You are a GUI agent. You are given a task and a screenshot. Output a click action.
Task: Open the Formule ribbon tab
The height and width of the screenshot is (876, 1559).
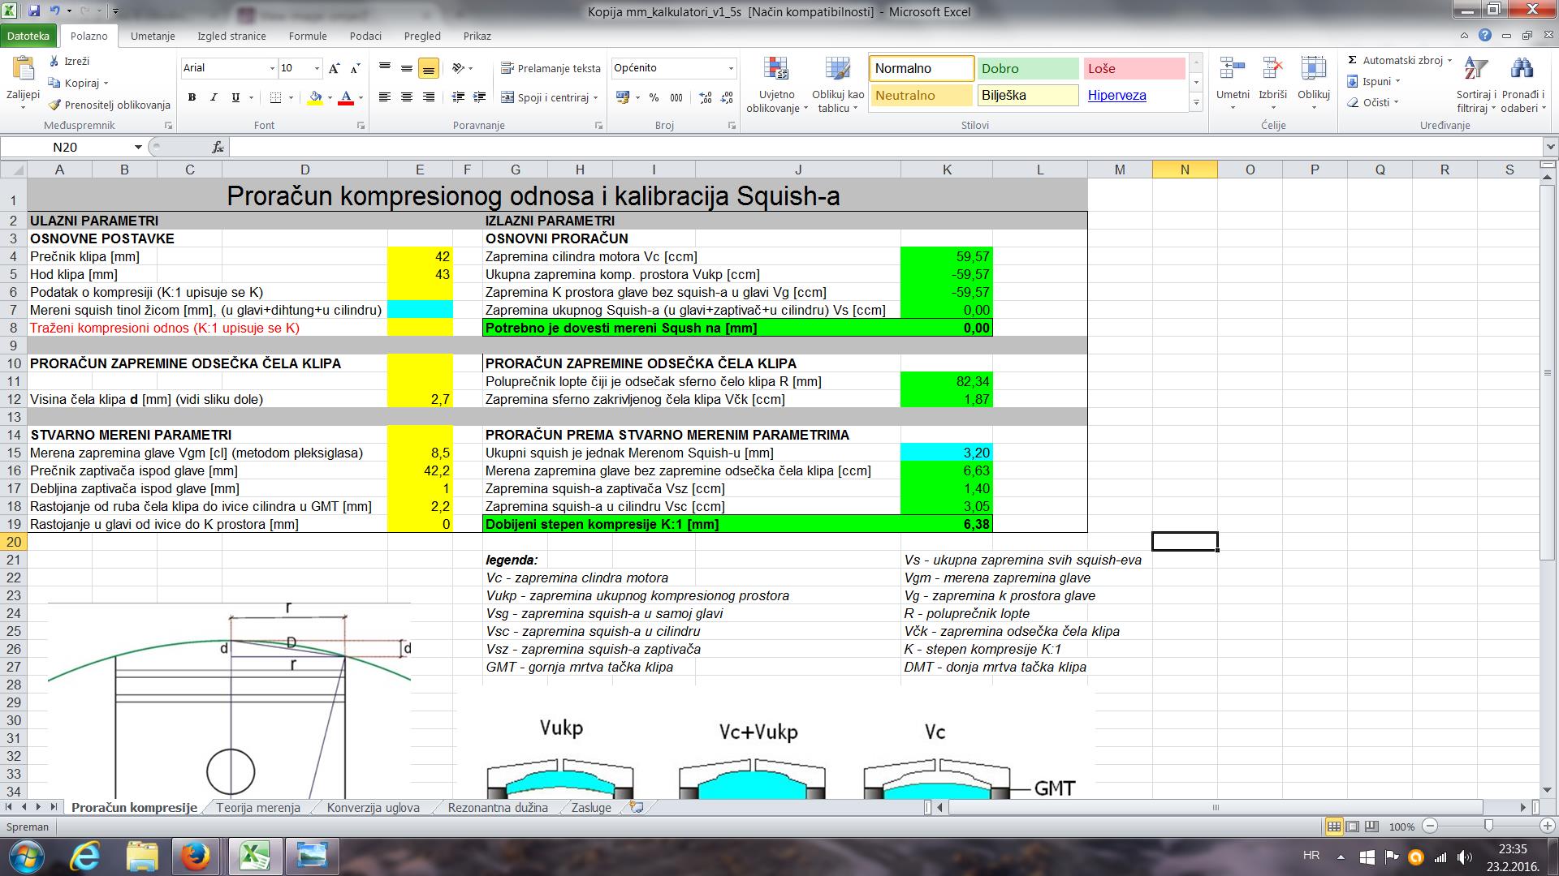pyautogui.click(x=308, y=36)
